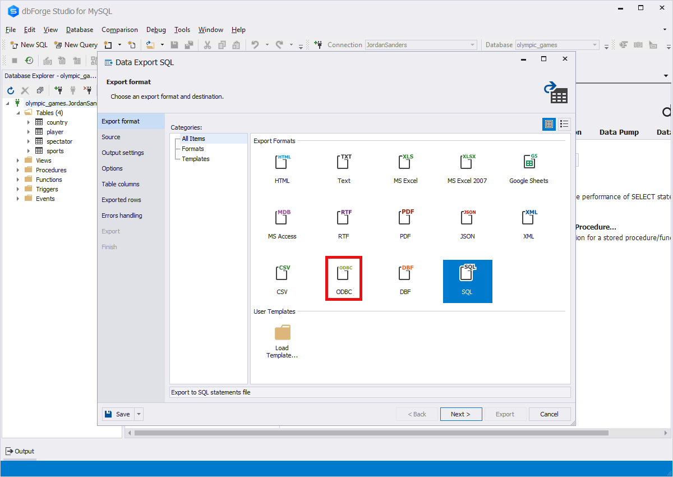Open the Window menu
Screen dimensions: 673x477
point(211,30)
